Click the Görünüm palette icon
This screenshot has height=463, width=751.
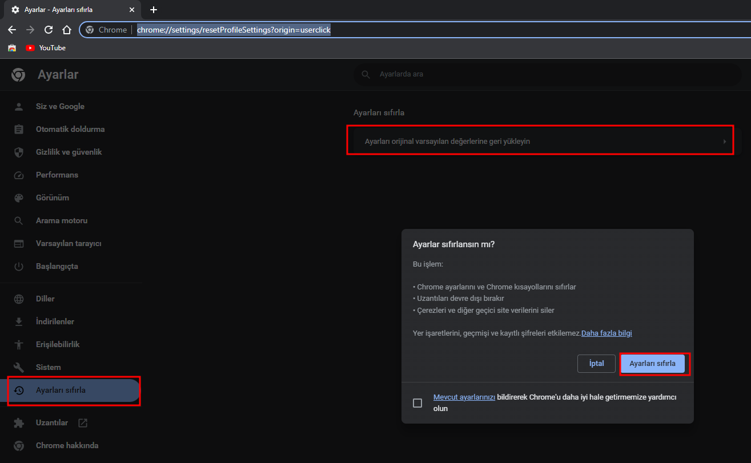(19, 198)
